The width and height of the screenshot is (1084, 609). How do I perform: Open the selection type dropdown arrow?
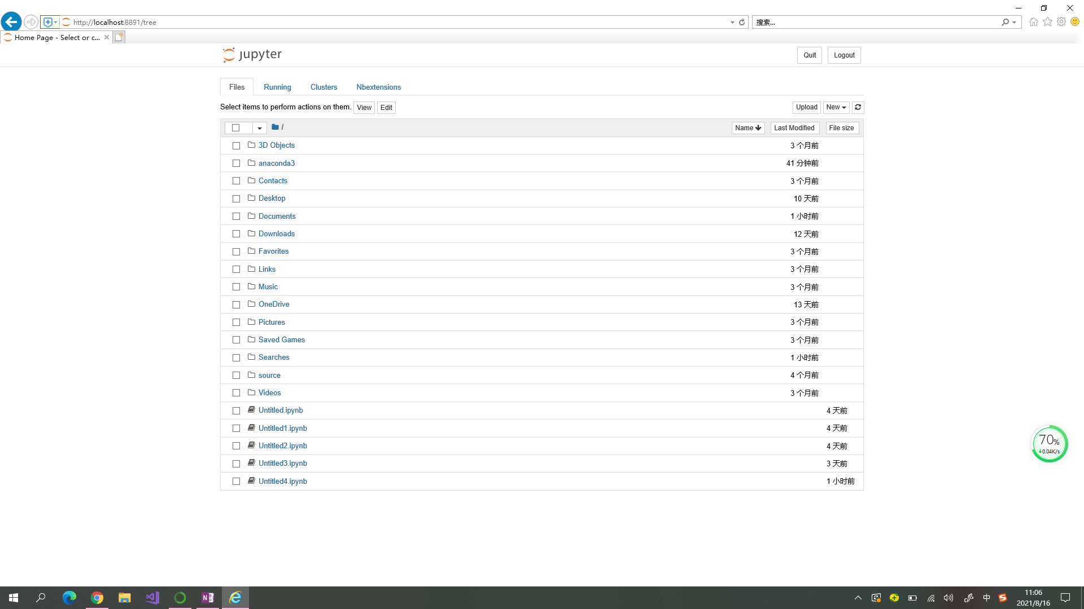tap(259, 128)
